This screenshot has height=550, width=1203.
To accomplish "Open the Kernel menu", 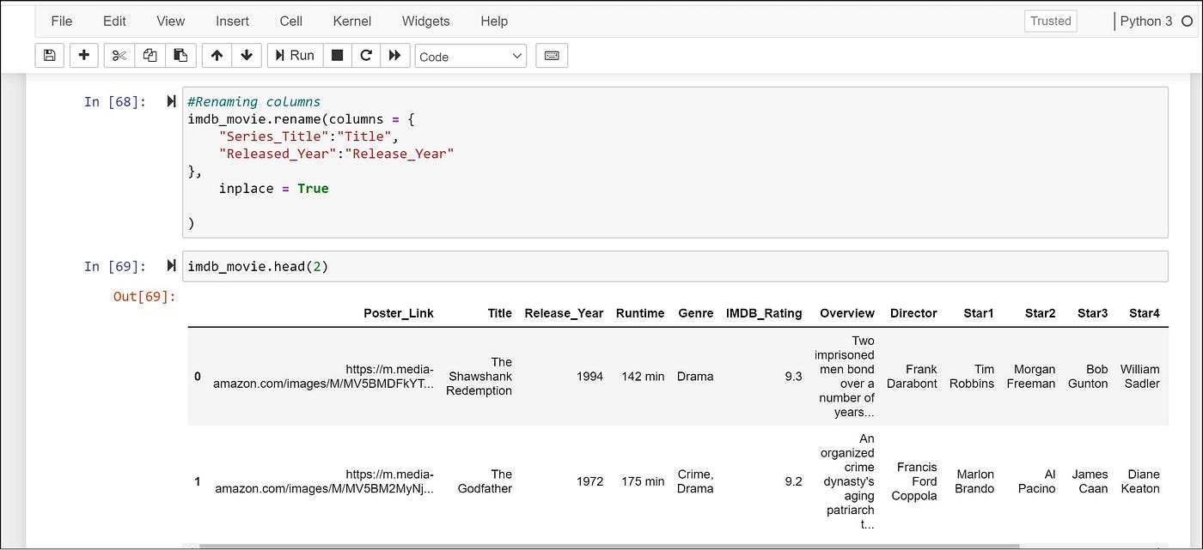I will coord(351,21).
